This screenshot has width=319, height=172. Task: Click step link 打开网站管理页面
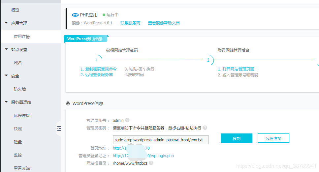tap(236, 69)
